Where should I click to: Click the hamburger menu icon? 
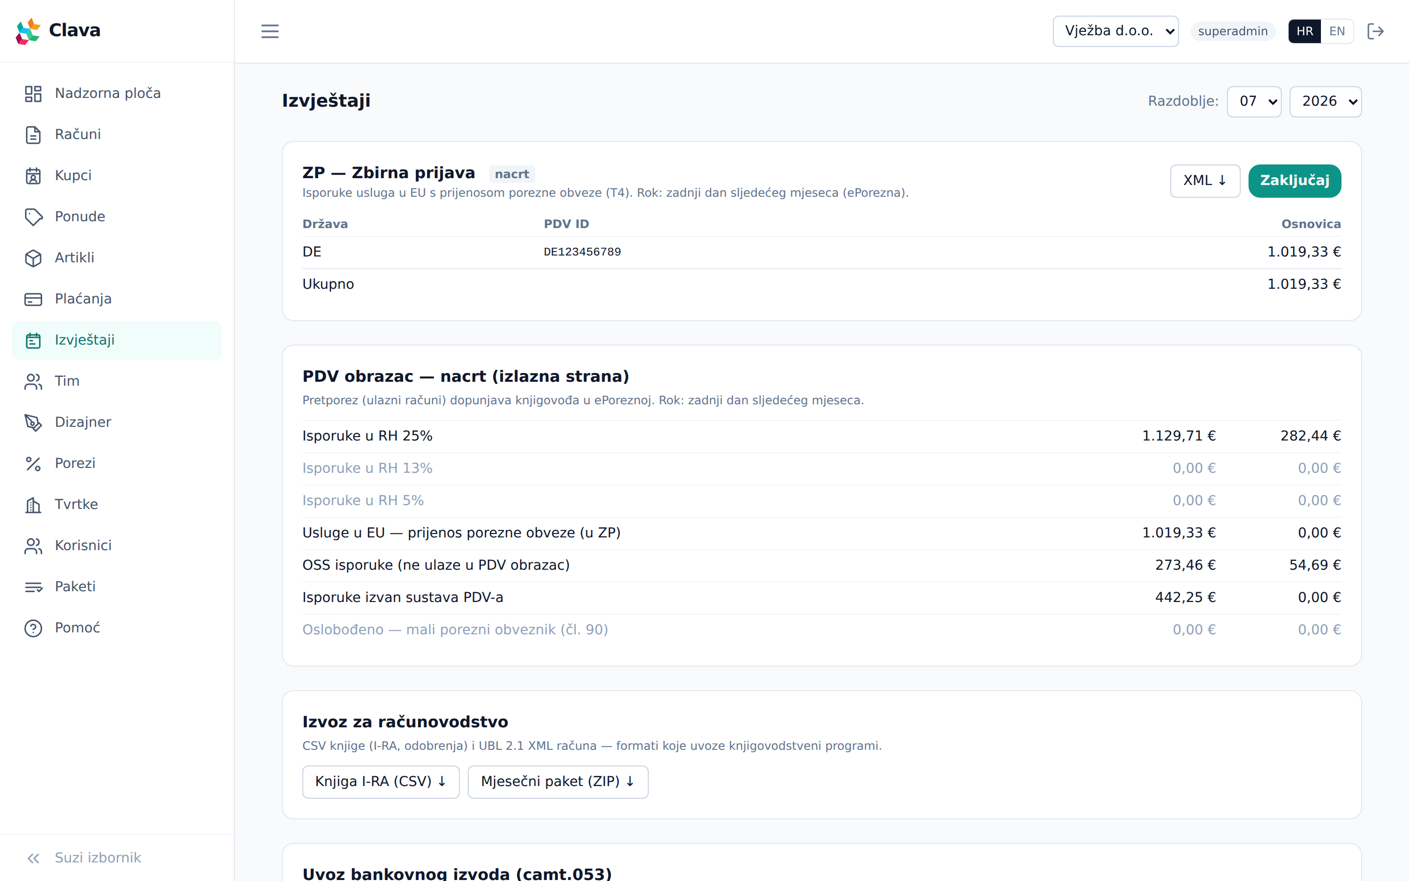click(270, 31)
